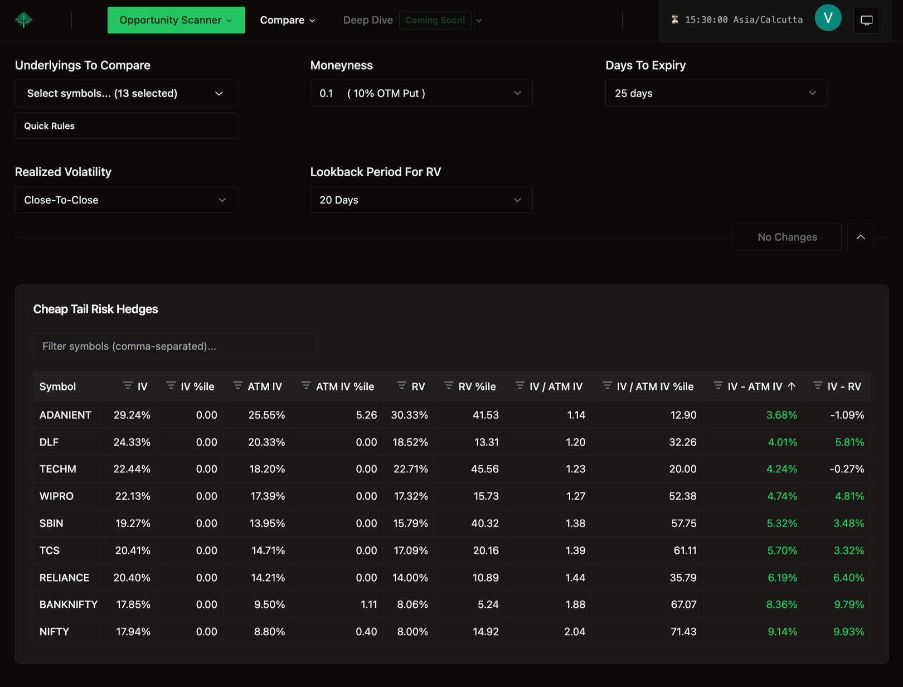Click the monitor display icon
Viewport: 903px width, 687px height.
click(866, 21)
